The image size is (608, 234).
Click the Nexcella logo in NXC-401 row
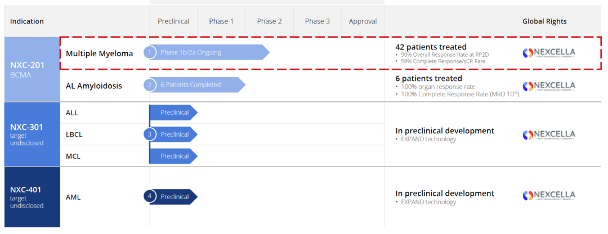549,196
